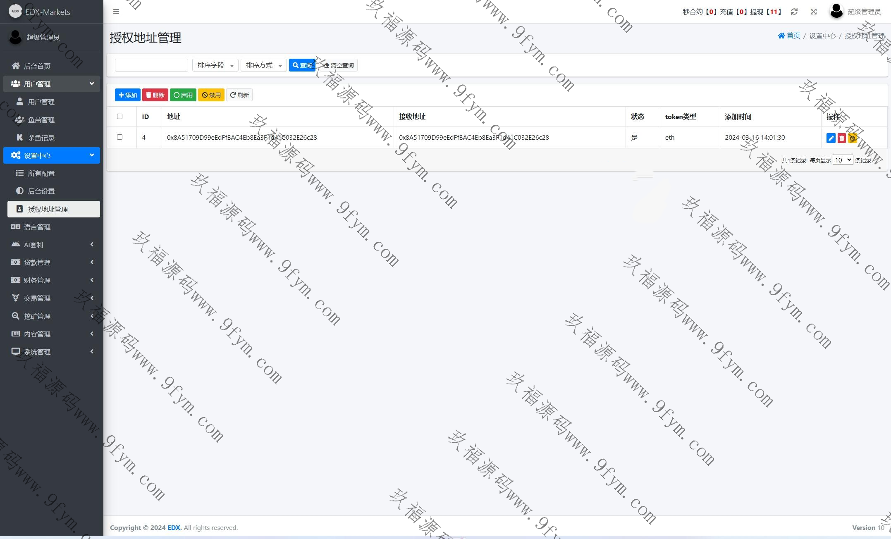Click the yellow 禁用 disable button
The image size is (891, 539).
[211, 95]
